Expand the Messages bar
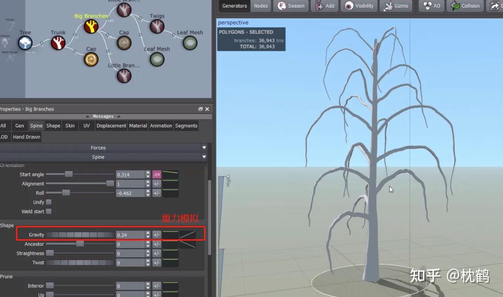 click(103, 116)
